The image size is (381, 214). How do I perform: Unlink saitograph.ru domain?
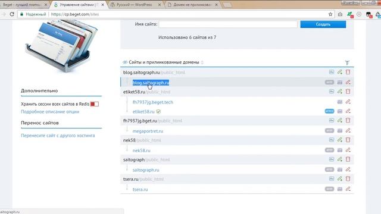tap(348, 169)
